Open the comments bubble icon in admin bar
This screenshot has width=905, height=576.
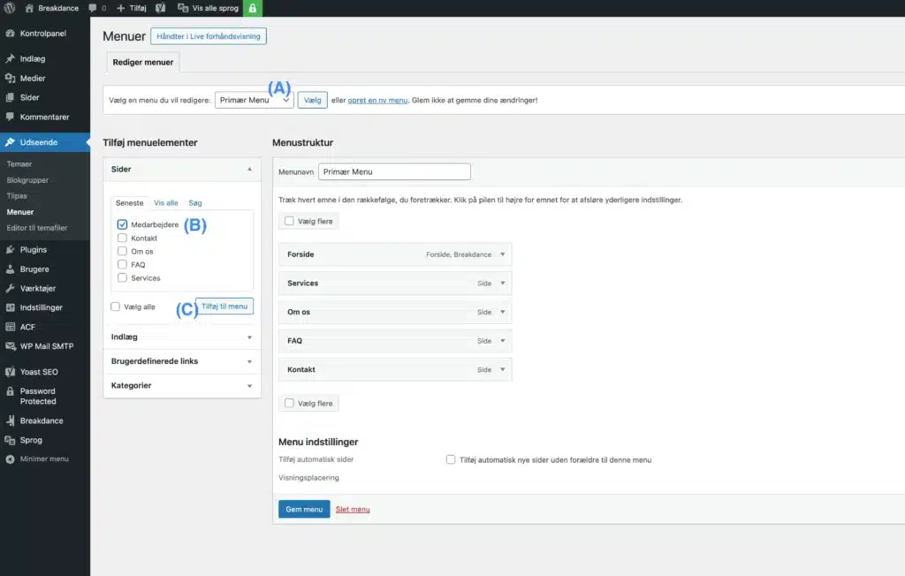coord(93,8)
